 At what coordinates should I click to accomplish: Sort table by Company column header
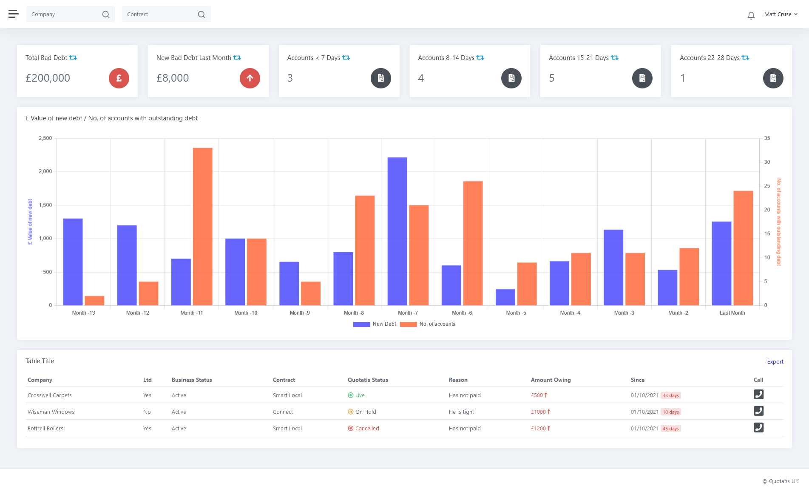click(x=40, y=380)
